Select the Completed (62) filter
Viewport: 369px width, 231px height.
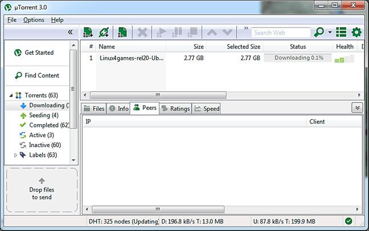(45, 125)
